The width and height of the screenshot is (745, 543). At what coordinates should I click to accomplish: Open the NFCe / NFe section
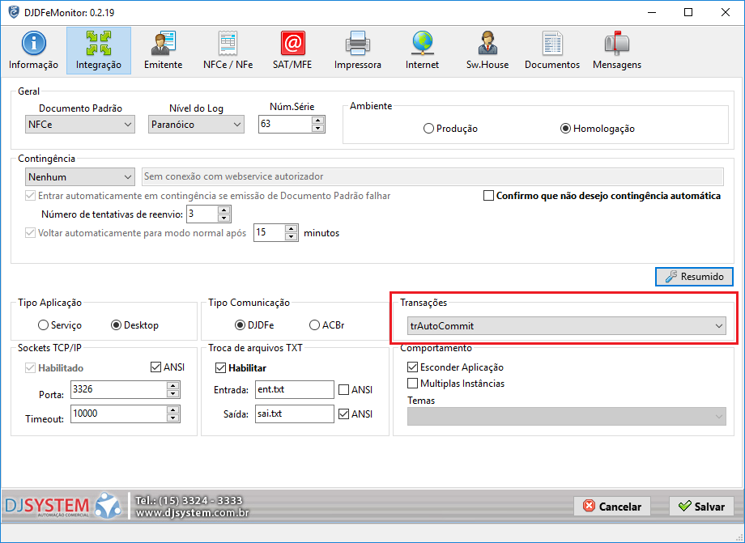tap(228, 50)
